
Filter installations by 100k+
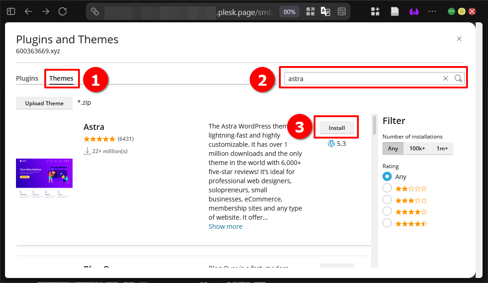tap(417, 149)
